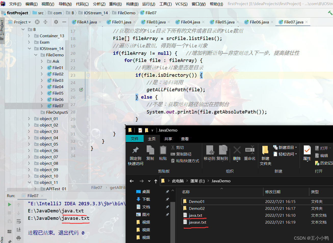Open Explorer recent locations chevron
Screen dimensions: 333x243
coord(149,181)
